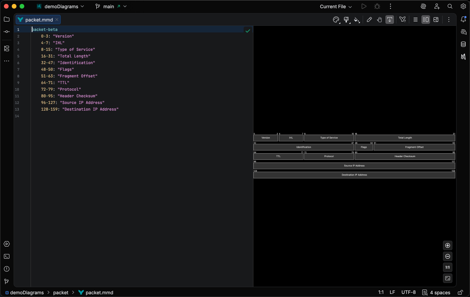
Task: Open the diagram theme palette icon
Action: tap(336, 20)
